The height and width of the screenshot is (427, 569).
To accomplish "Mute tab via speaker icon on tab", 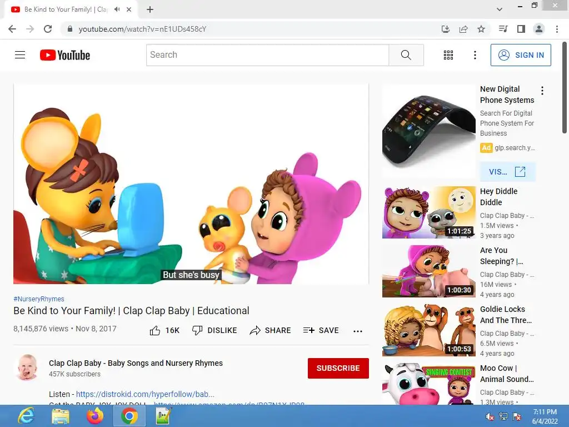I will tap(117, 9).
